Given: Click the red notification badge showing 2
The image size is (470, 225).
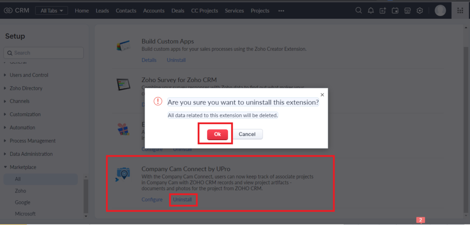Looking at the screenshot, I should tap(420, 220).
